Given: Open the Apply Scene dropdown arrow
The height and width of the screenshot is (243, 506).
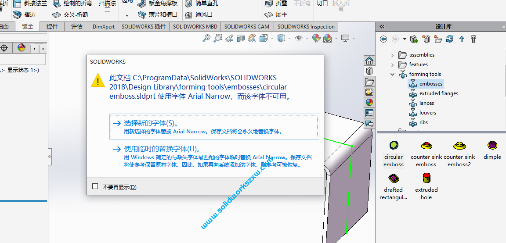Looking at the screenshot, I should coord(336,38).
